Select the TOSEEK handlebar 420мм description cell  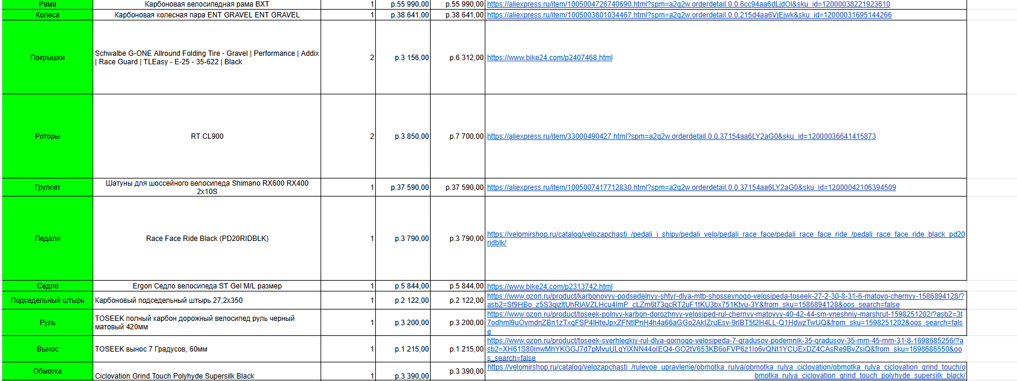coord(207,323)
